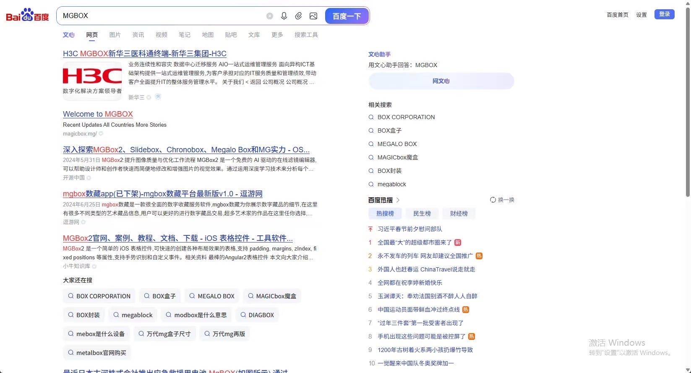
Task: Open image search camera icon
Action: 313,16
